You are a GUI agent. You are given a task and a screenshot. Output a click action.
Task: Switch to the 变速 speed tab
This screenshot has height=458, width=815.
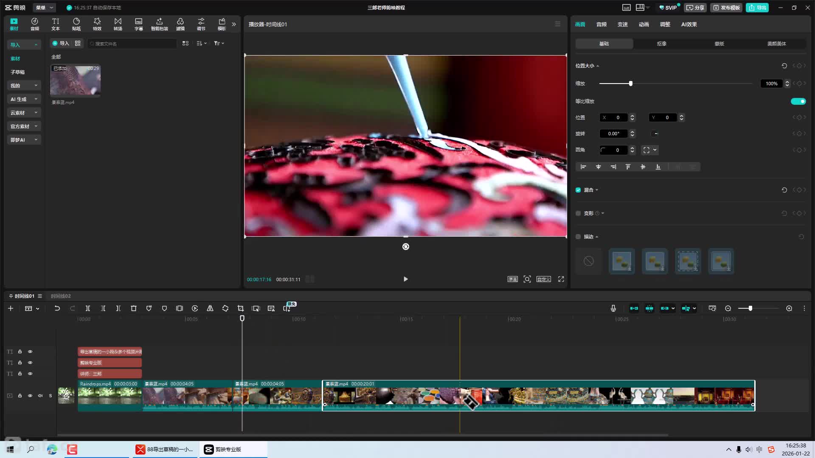click(x=622, y=25)
